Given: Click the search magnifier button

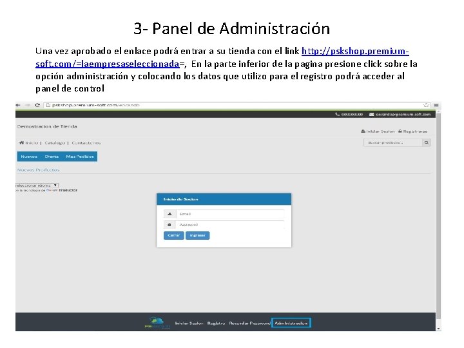Looking at the screenshot, I should pyautogui.click(x=427, y=142).
